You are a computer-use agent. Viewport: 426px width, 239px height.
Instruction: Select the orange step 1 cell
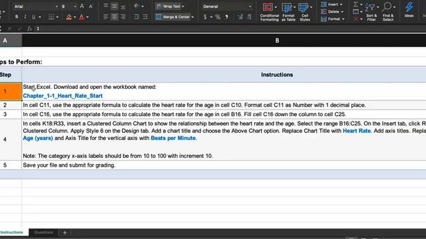(x=11, y=92)
